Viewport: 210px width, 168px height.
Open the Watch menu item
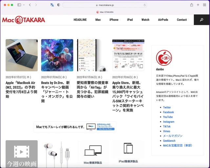pyautogui.click(x=145, y=20)
